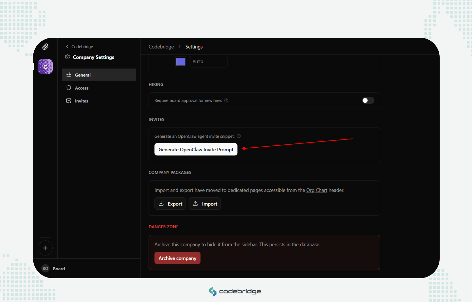Open the Invites settings section

[99, 101]
